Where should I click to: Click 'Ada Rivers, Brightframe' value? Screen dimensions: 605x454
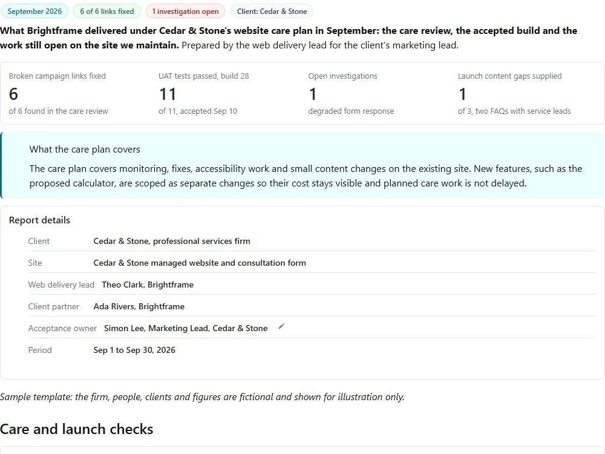click(x=139, y=306)
